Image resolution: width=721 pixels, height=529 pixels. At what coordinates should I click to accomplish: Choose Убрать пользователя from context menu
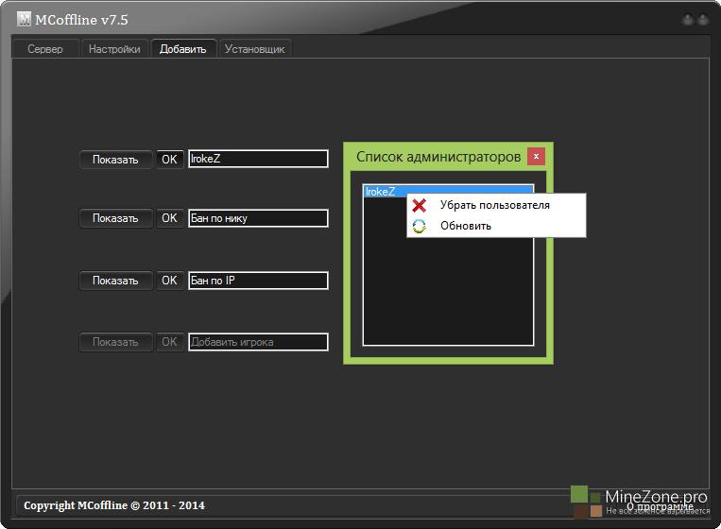[x=494, y=205]
